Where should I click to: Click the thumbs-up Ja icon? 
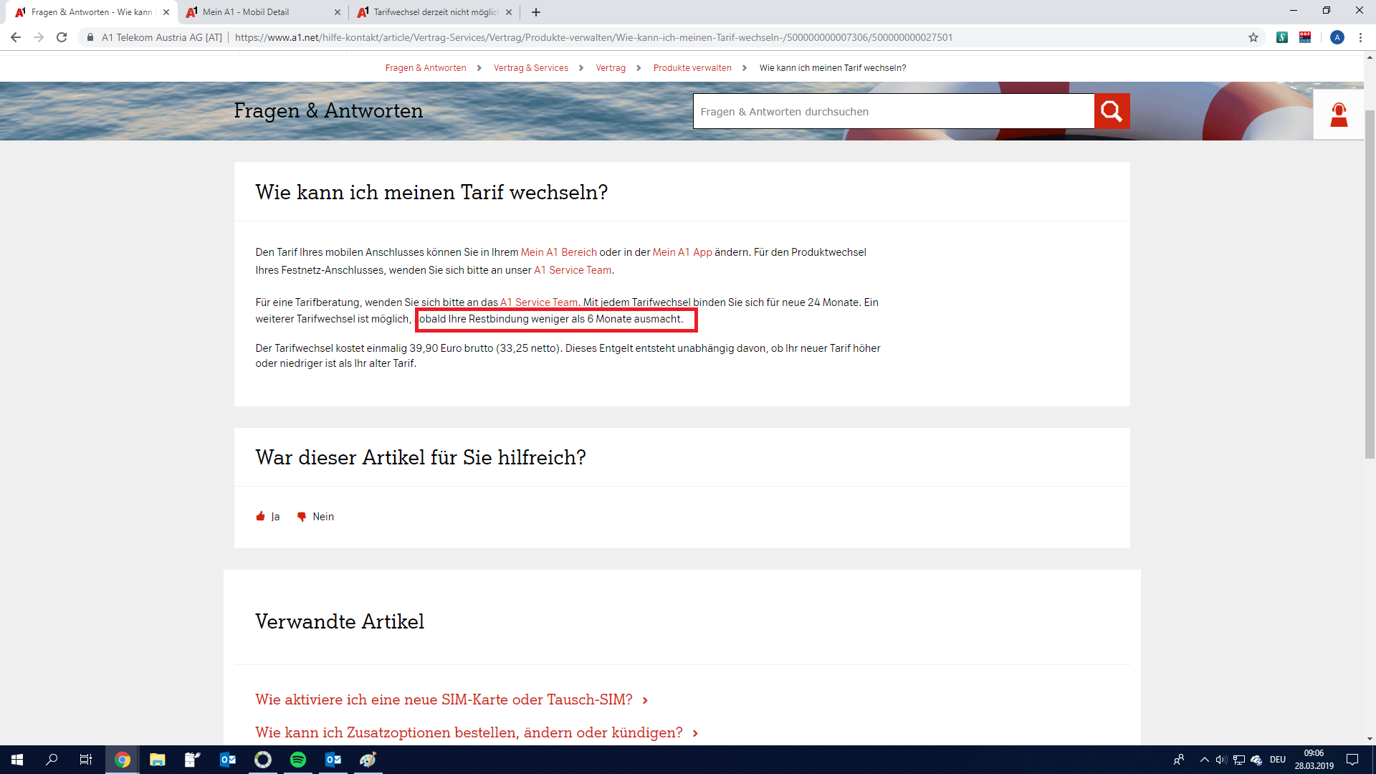tap(261, 516)
